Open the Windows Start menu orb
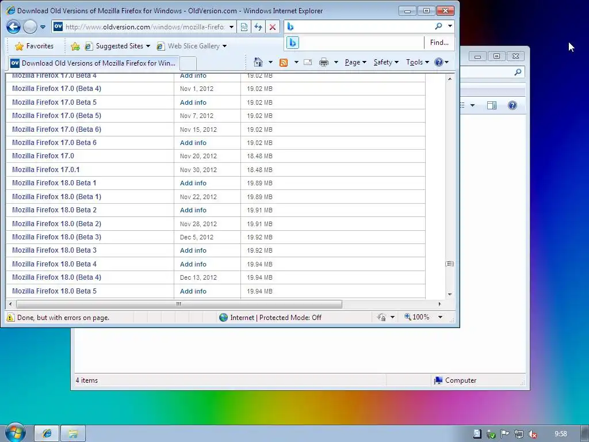Viewport: 589px width, 442px height. pos(15,433)
